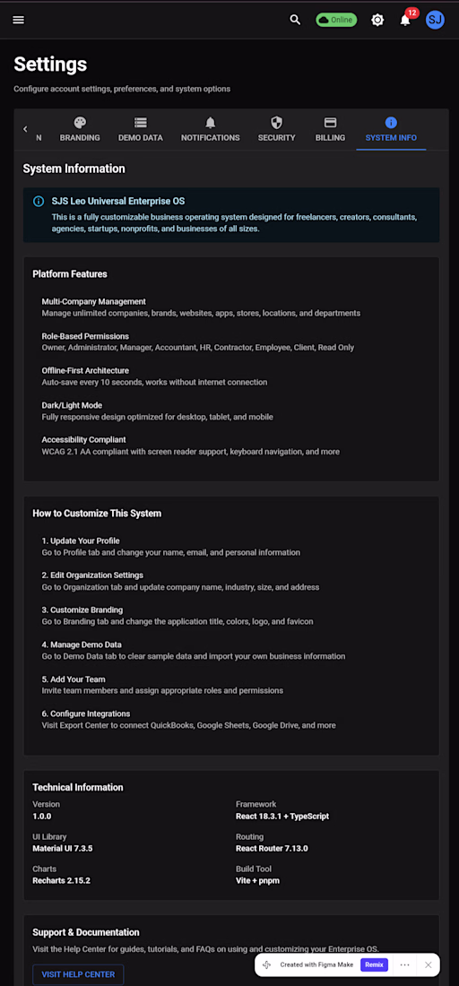Open the Figma Make banner more options
This screenshot has height=986, width=459.
(405, 964)
